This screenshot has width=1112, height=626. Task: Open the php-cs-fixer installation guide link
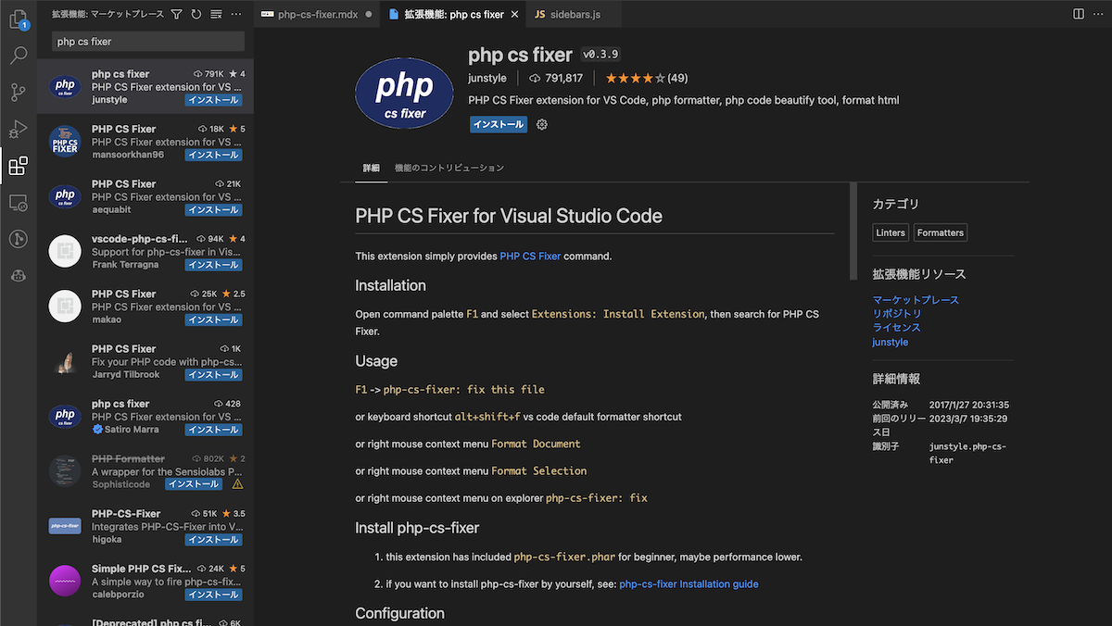(689, 584)
